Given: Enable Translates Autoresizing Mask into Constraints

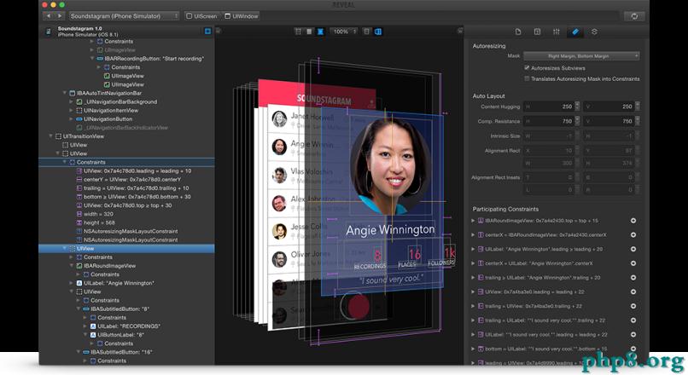Looking at the screenshot, I should click(527, 78).
